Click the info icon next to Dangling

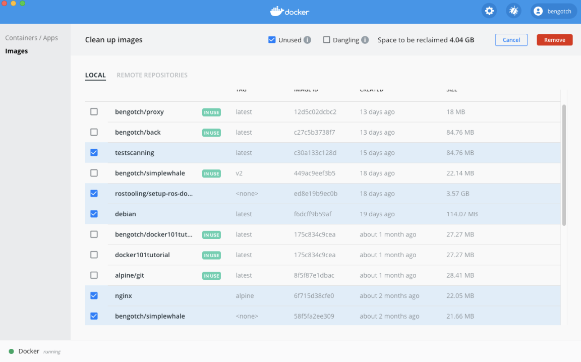365,39
